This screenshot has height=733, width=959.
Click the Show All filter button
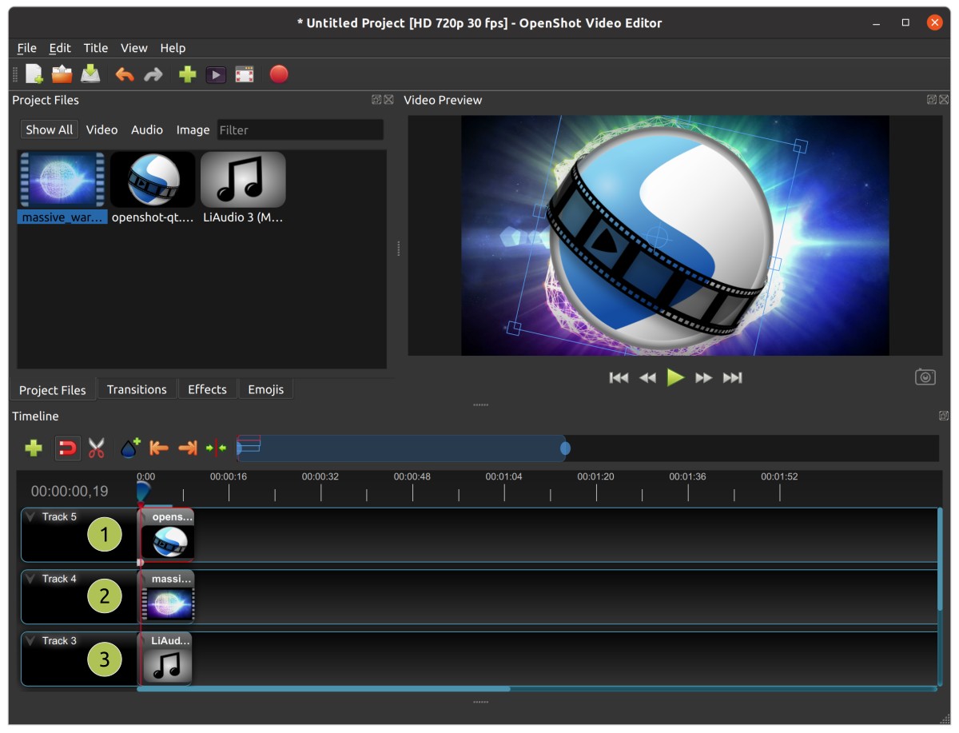point(49,129)
